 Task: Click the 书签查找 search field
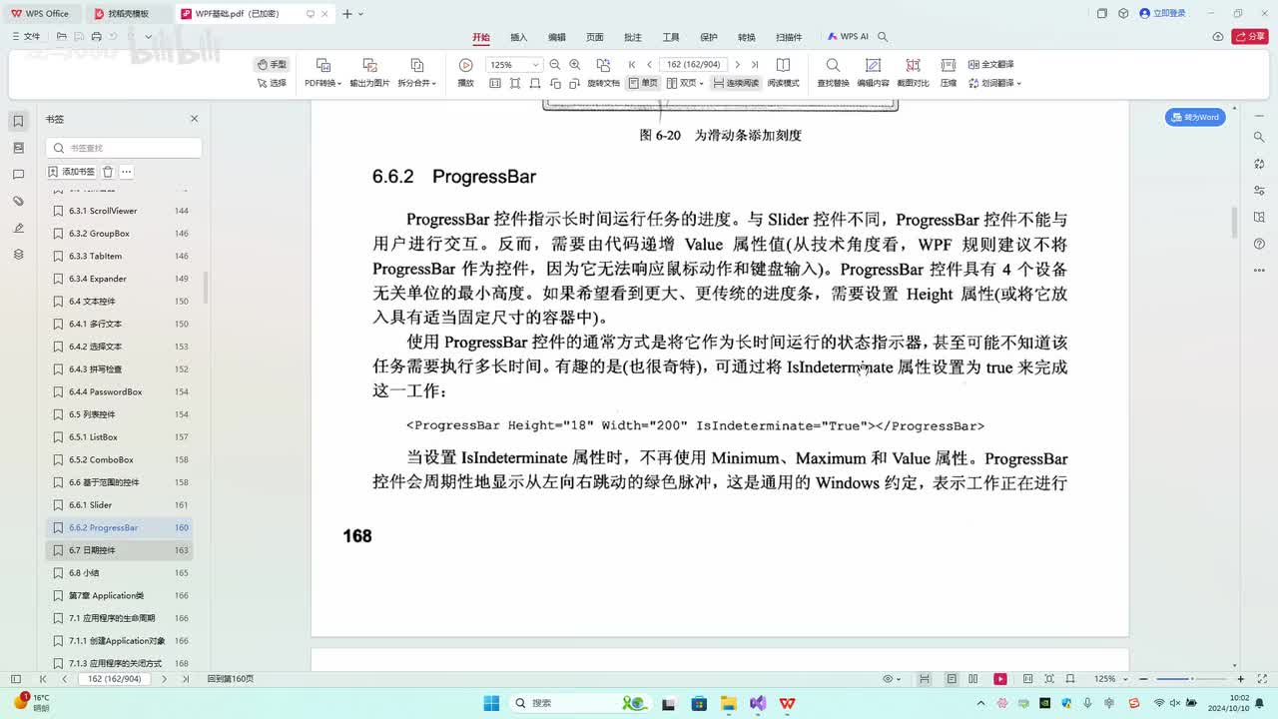point(124,148)
